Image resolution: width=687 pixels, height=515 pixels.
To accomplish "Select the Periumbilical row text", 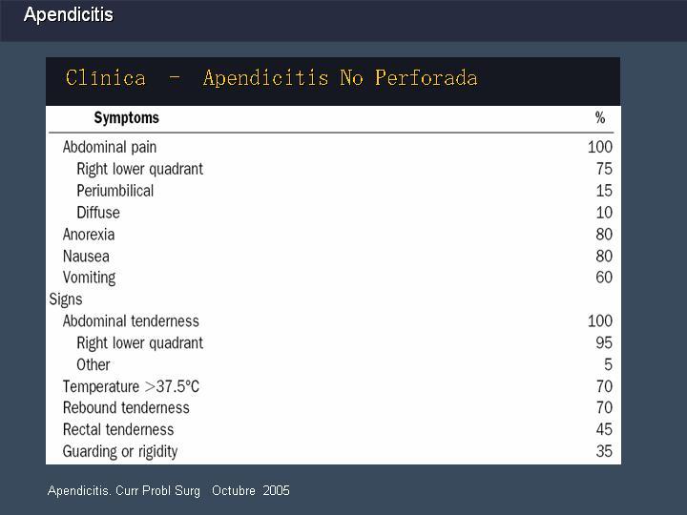I will click(115, 191).
